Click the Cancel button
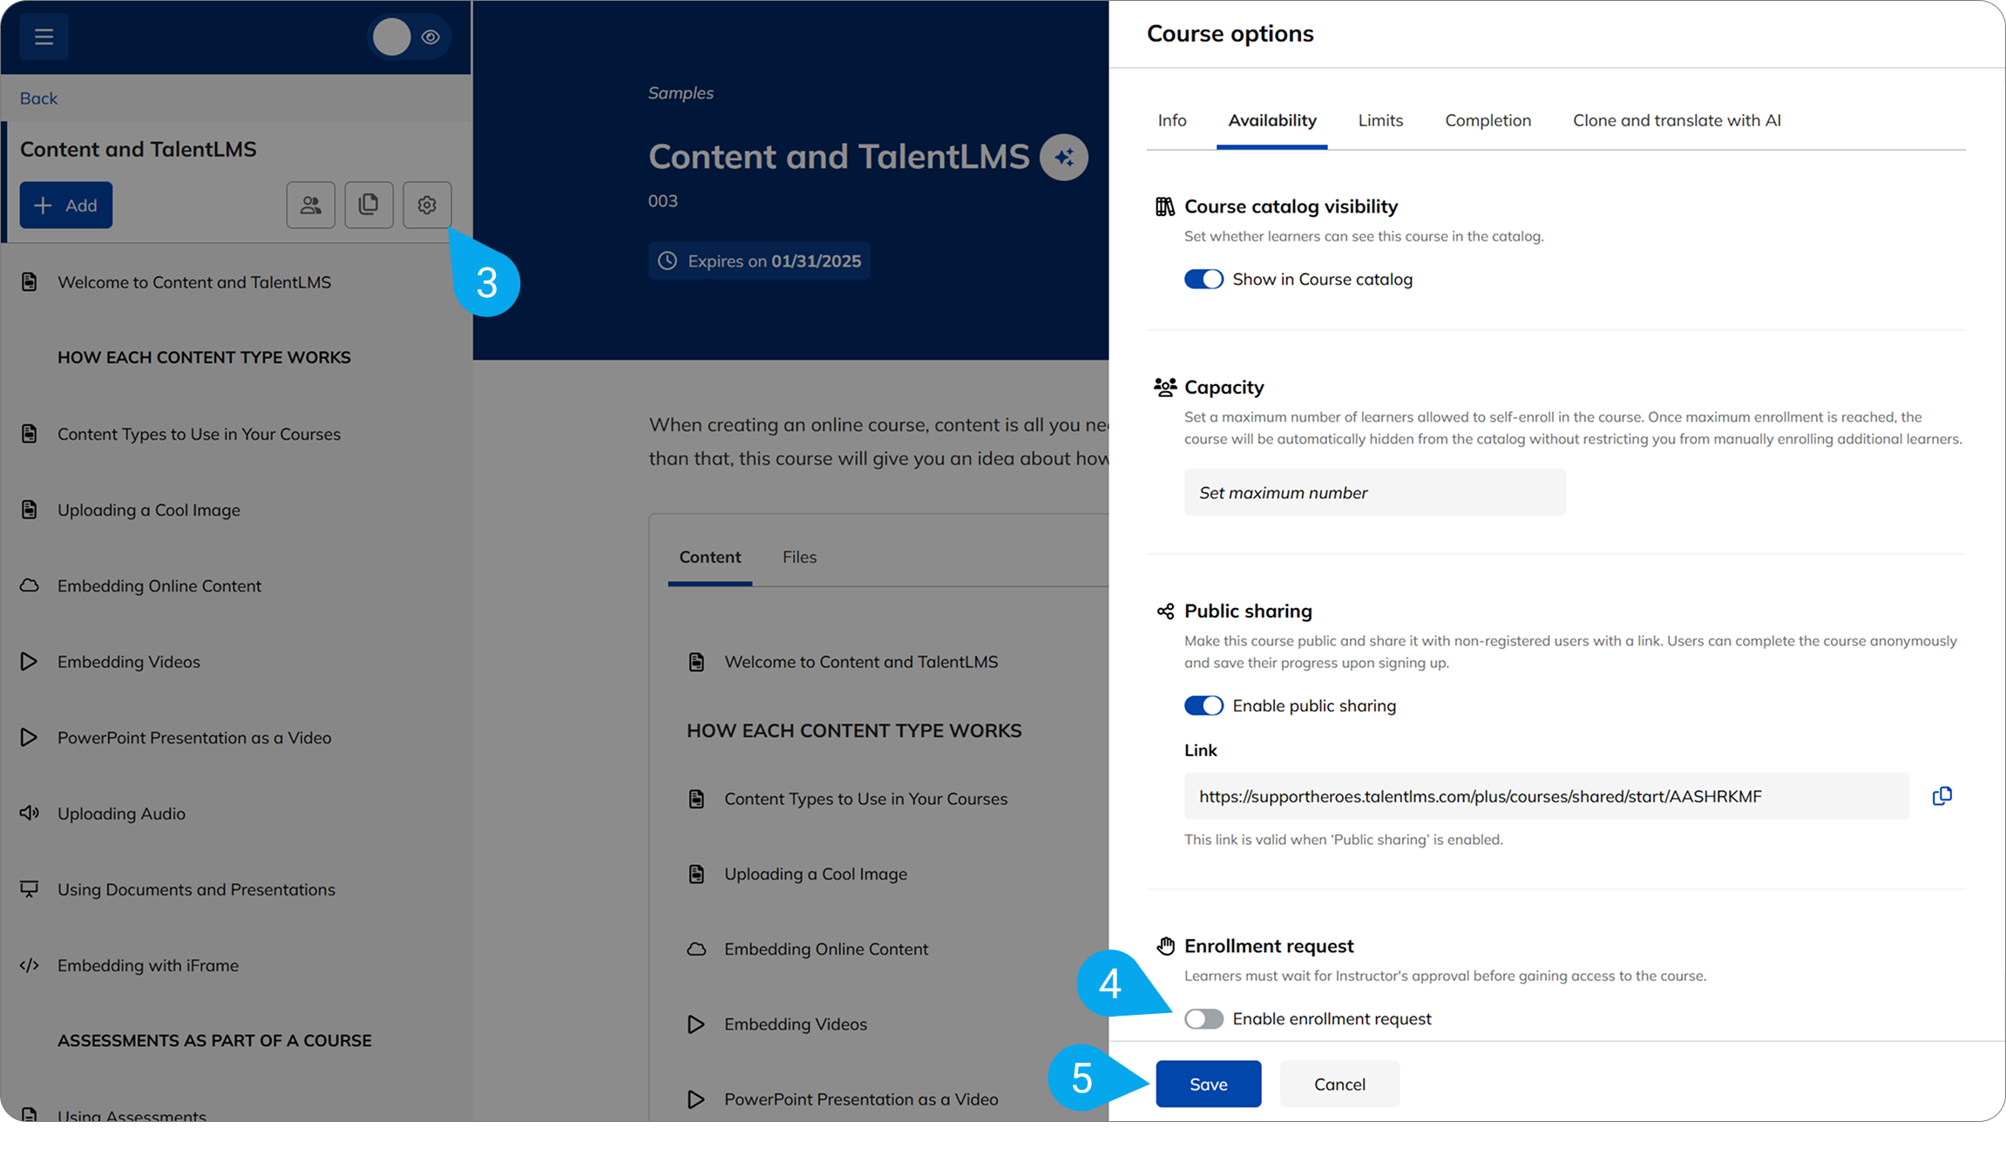Screen dimensions: 2006x1162 coord(1339,1084)
